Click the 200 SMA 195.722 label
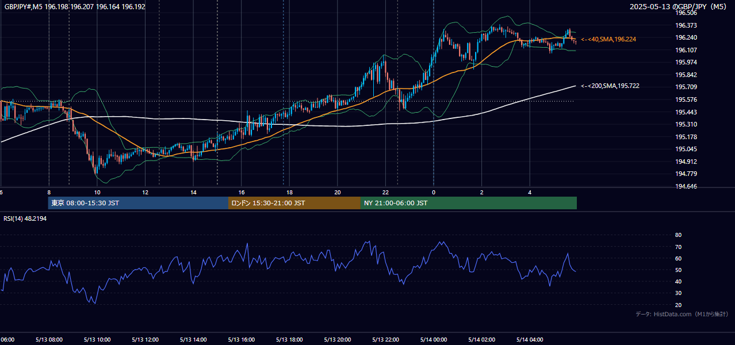This screenshot has height=345, width=735. (610, 86)
